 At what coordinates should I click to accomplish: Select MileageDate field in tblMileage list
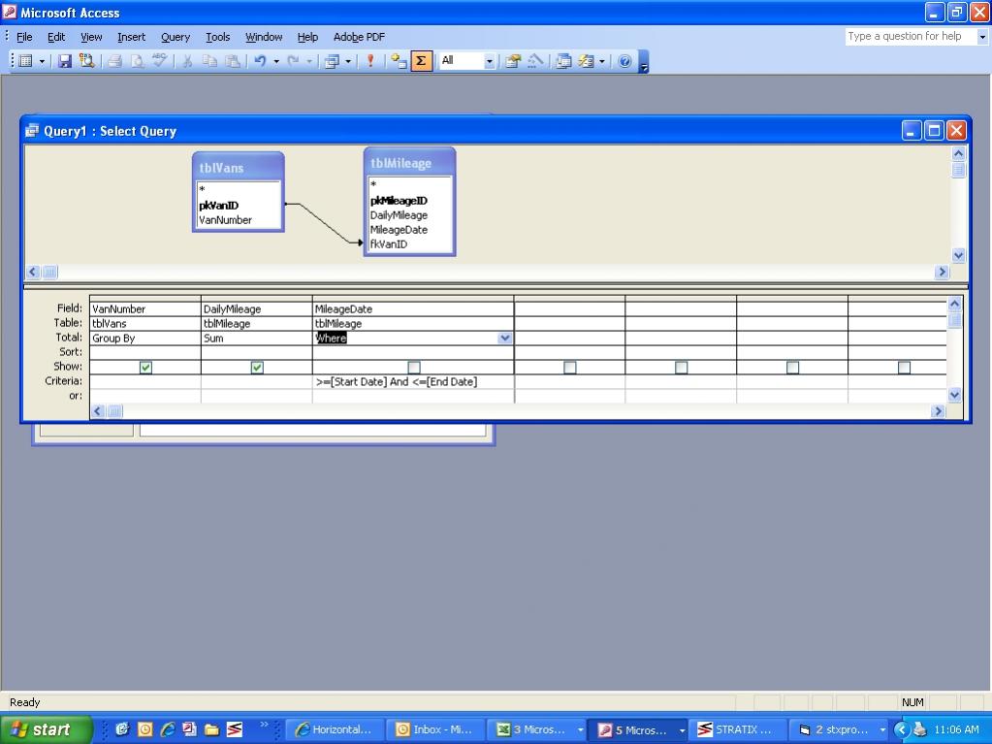(399, 230)
